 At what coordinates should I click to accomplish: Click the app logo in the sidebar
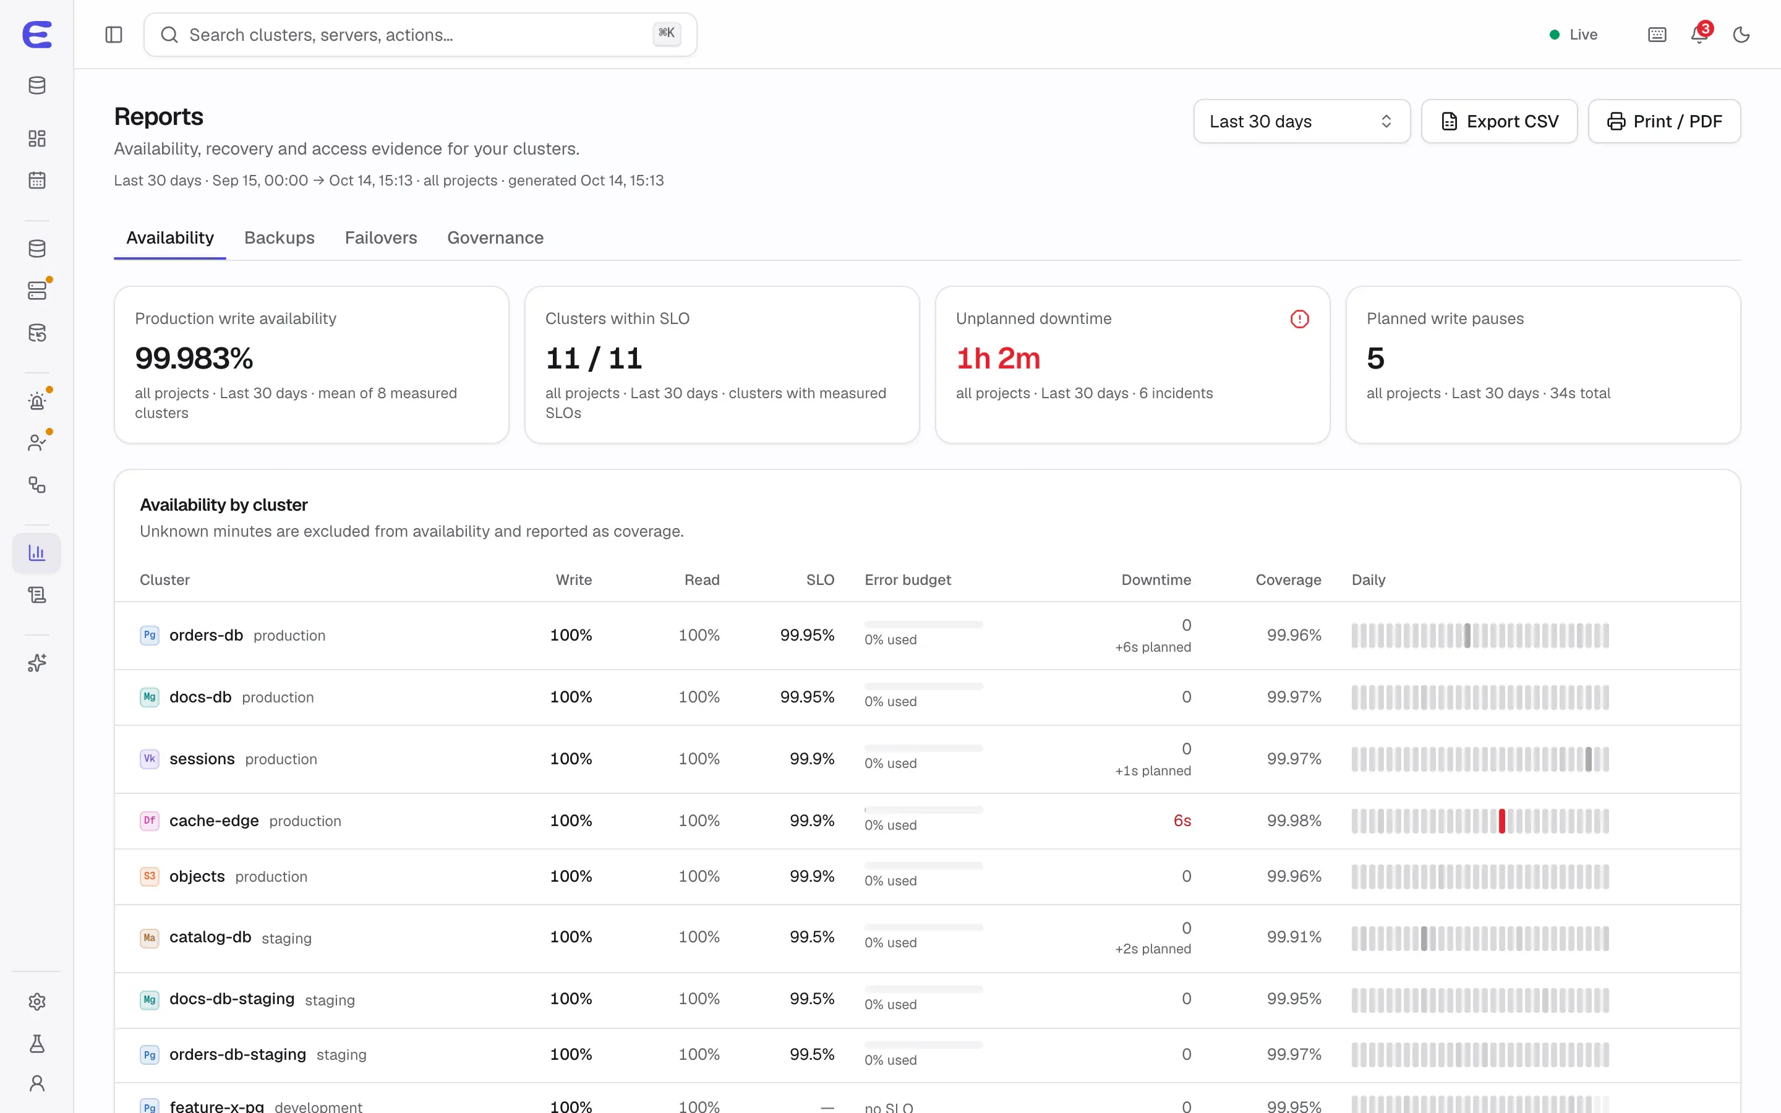click(37, 35)
